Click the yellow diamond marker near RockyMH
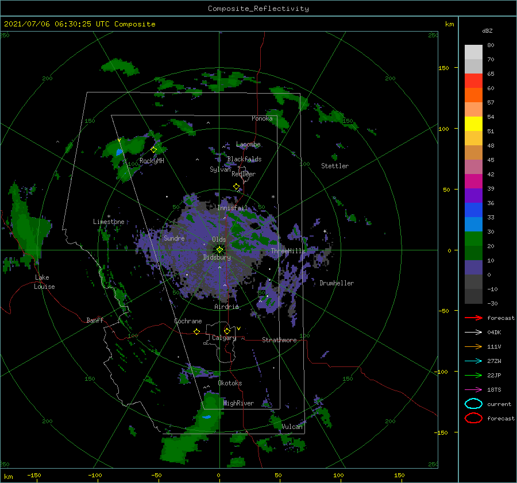 point(153,150)
